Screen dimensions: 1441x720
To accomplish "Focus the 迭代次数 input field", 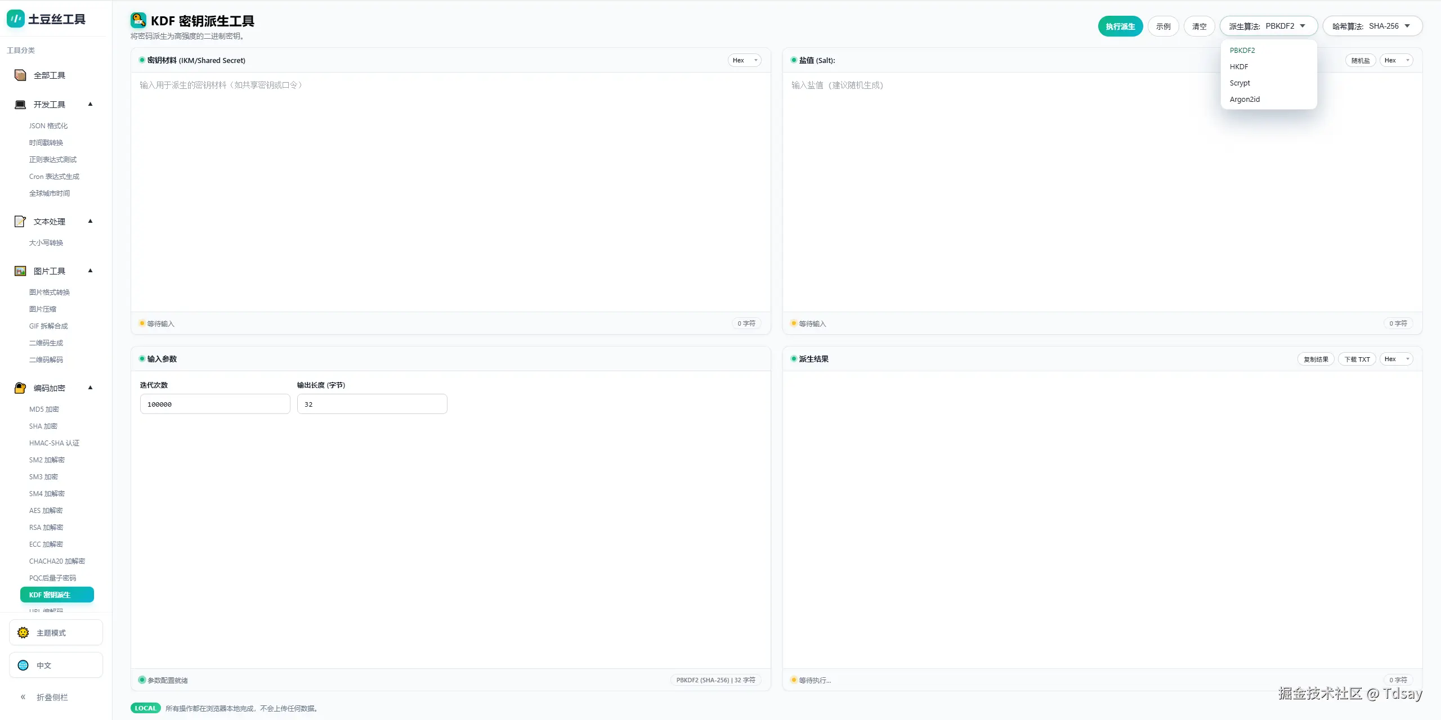I will coord(215,404).
